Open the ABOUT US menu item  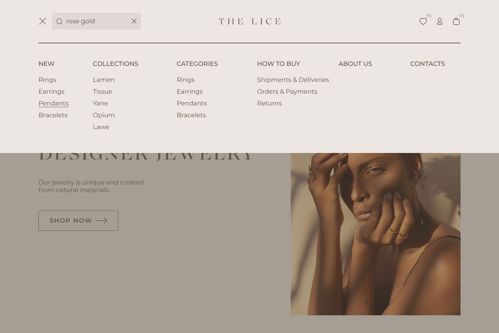click(x=355, y=64)
